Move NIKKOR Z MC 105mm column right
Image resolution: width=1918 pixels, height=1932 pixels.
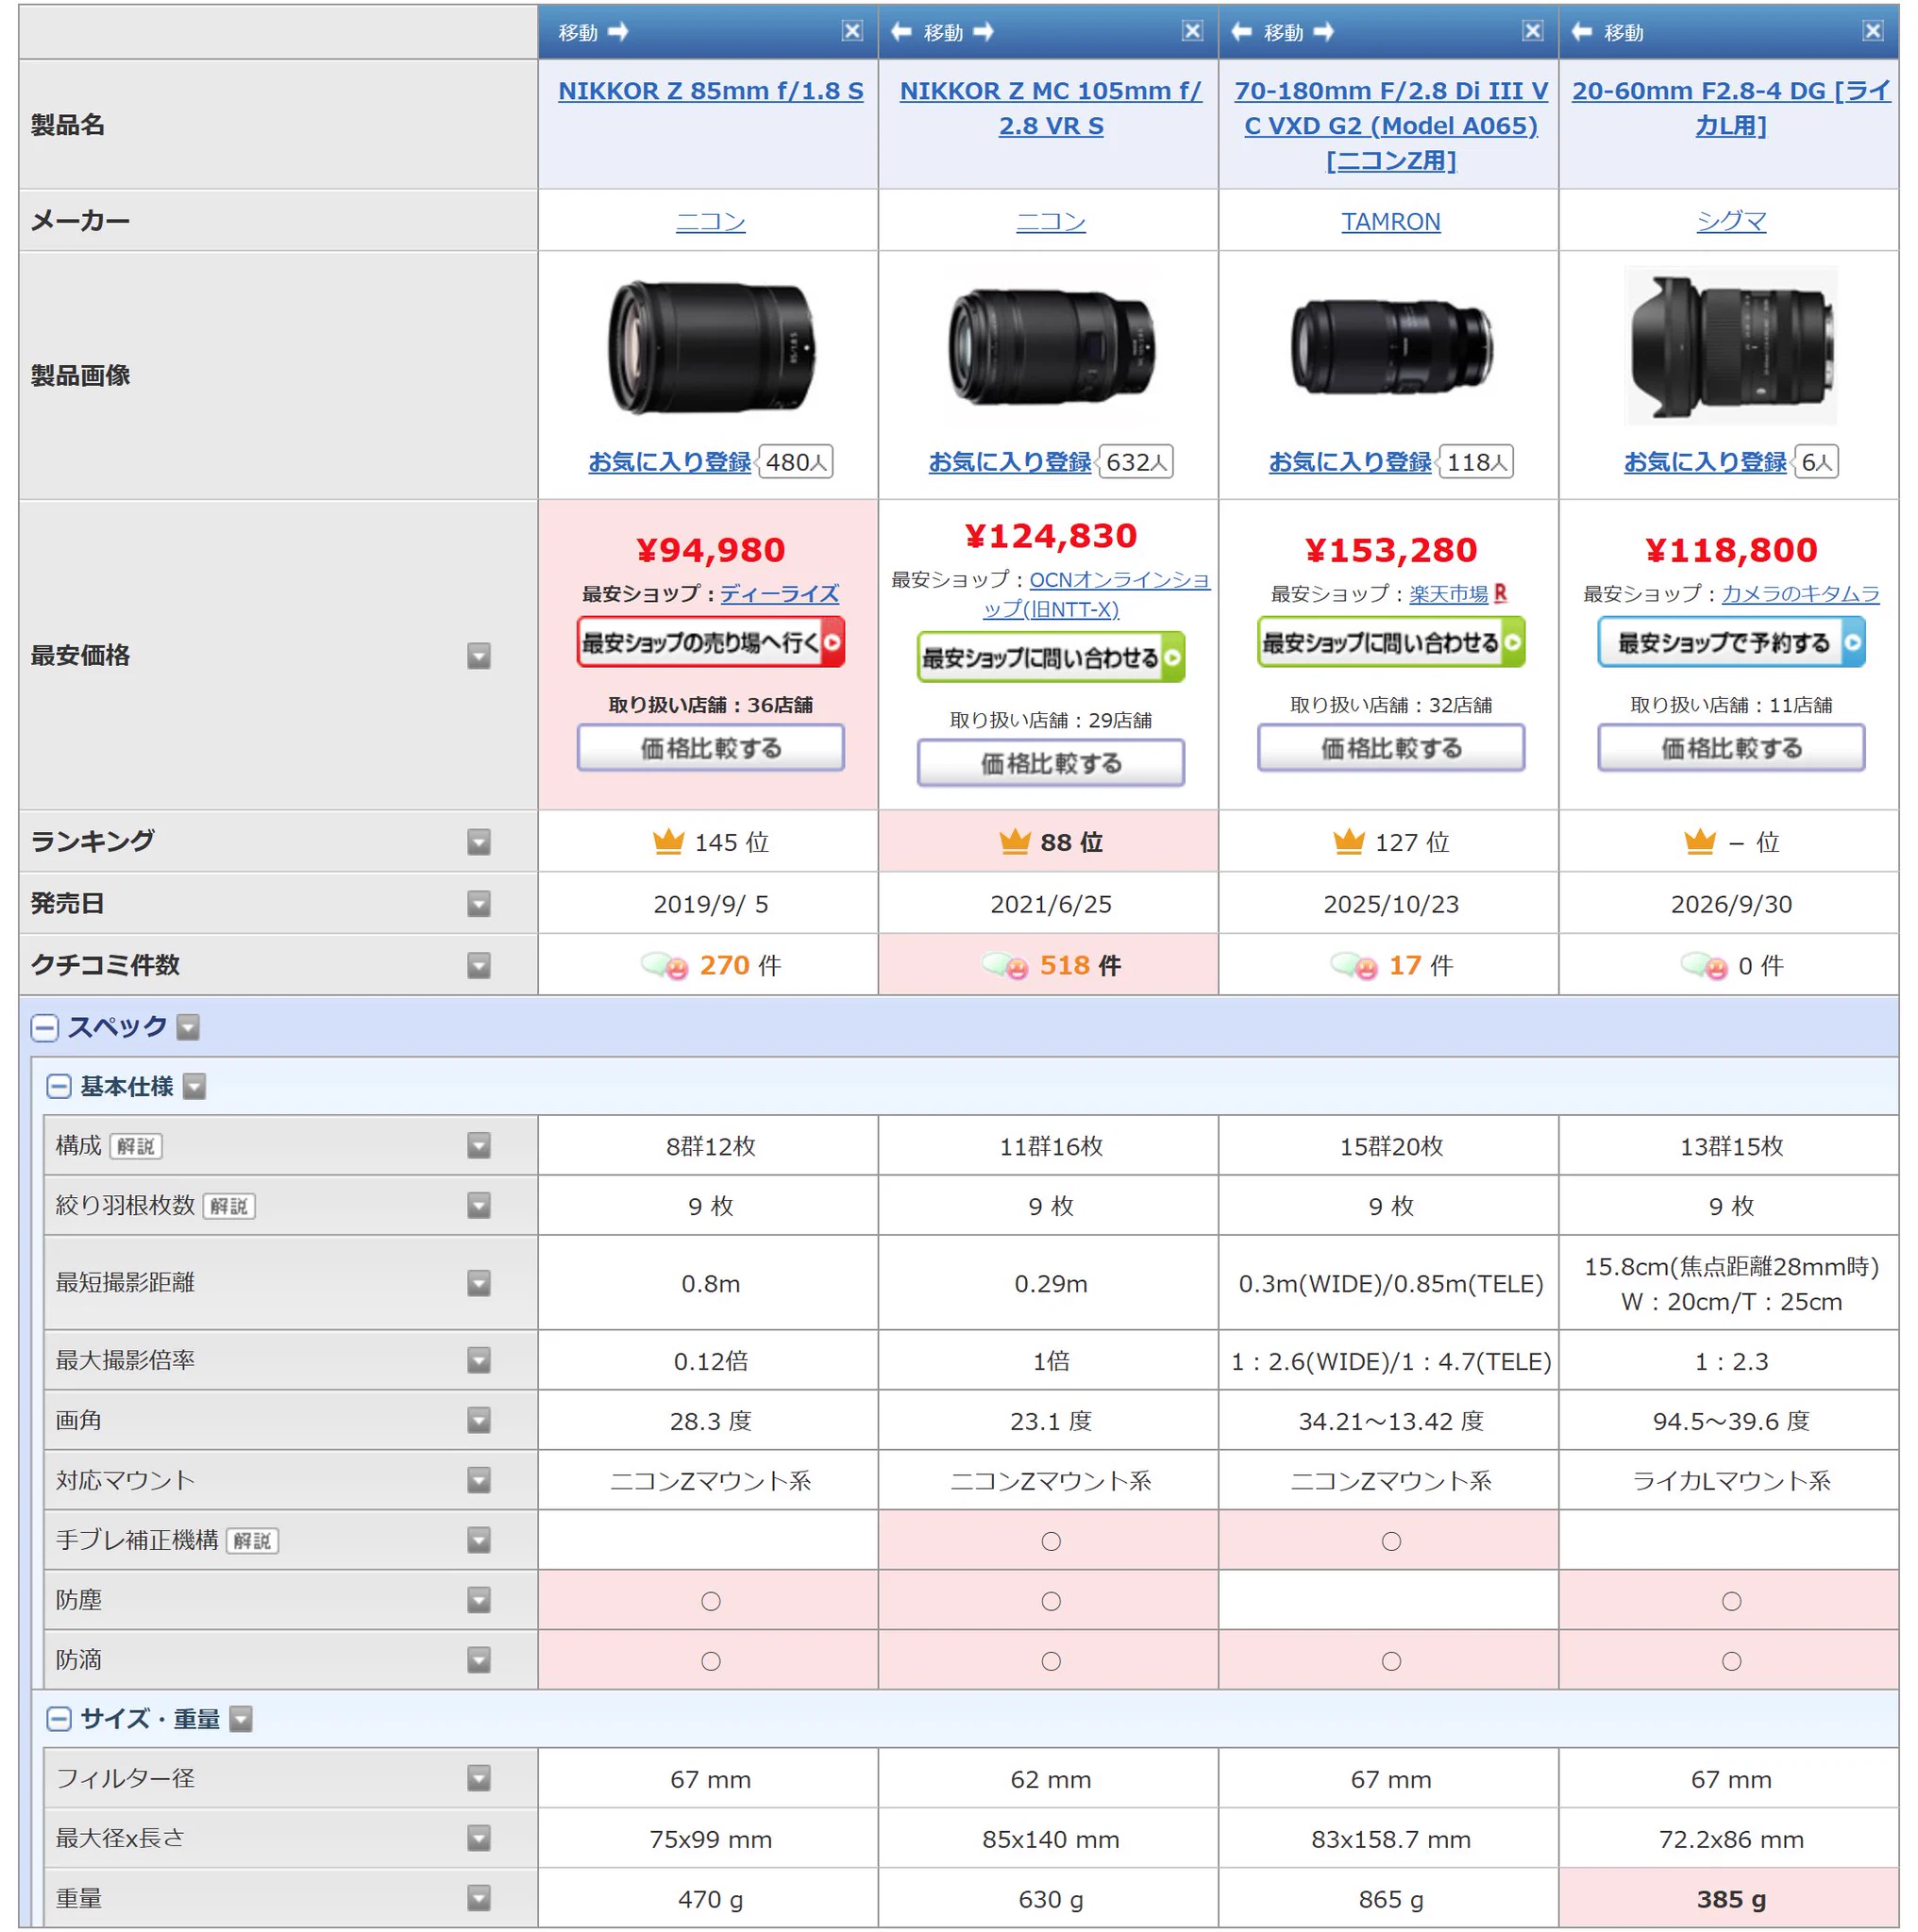click(984, 32)
